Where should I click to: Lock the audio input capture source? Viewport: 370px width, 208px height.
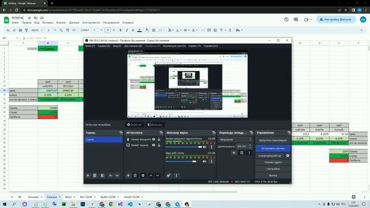coord(159,139)
